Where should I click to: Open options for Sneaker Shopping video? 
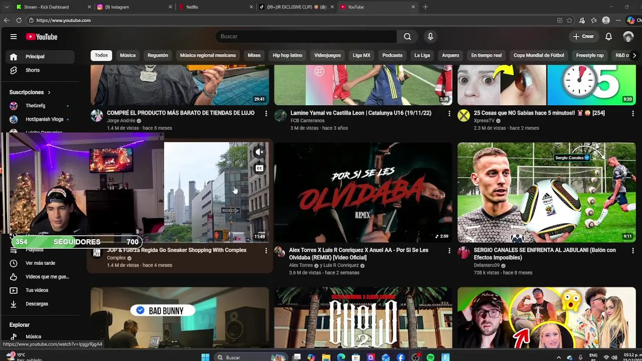pos(266,251)
